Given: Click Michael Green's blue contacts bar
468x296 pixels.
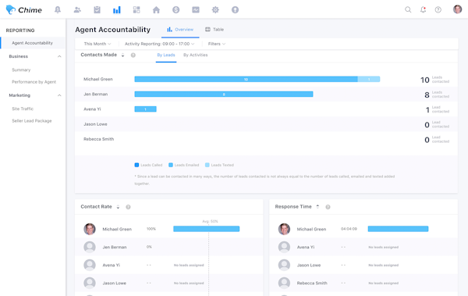Looking at the screenshot, I should pyautogui.click(x=246, y=79).
